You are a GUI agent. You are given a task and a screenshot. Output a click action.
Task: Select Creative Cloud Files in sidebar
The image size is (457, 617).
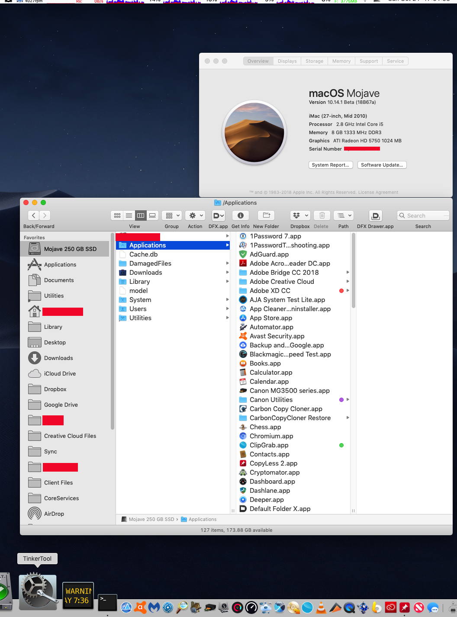coord(70,436)
